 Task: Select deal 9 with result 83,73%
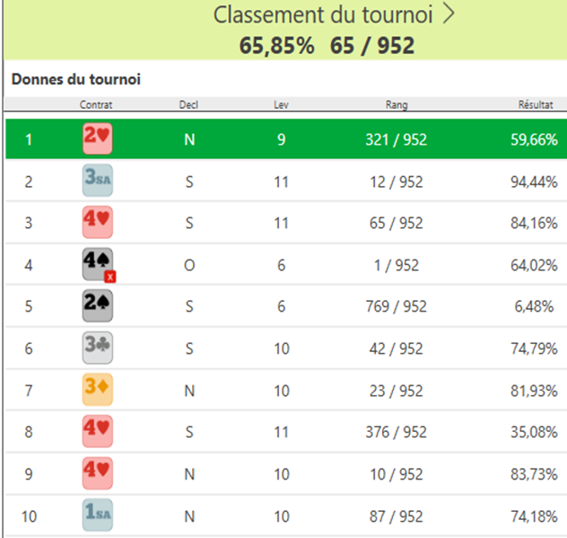pyautogui.click(x=286, y=473)
